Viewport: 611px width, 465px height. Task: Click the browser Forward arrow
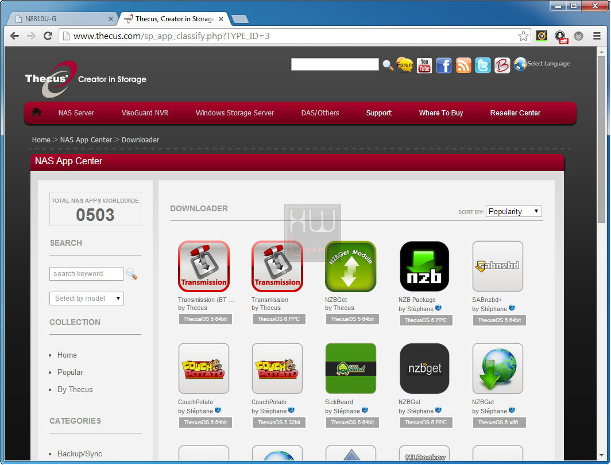coord(31,36)
